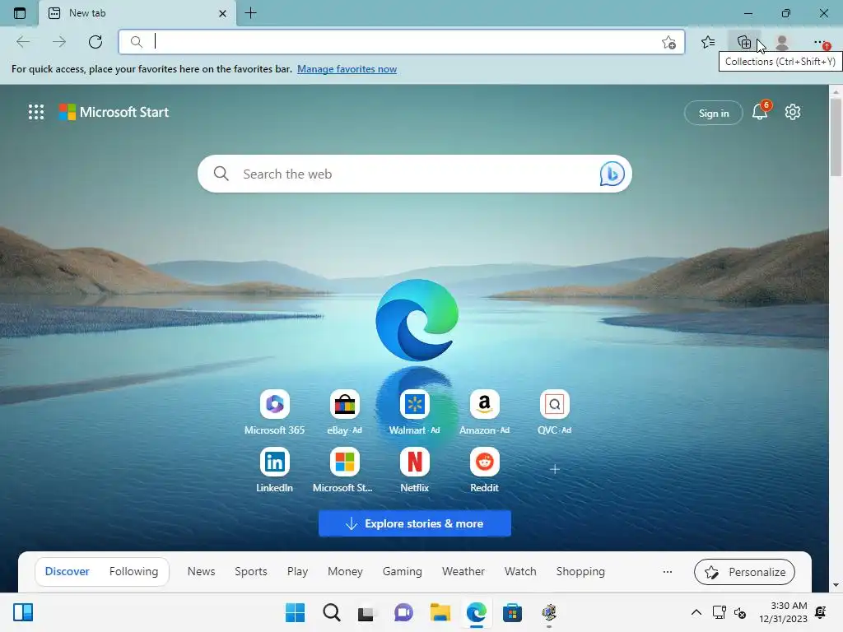Add this page to favorites star
The image size is (843, 632).
(668, 42)
